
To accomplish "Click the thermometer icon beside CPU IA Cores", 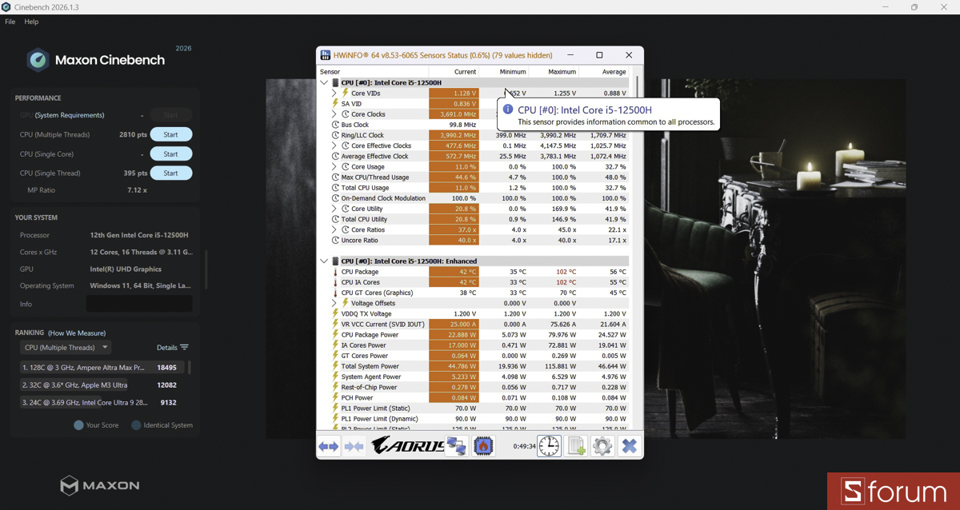I will click(335, 282).
